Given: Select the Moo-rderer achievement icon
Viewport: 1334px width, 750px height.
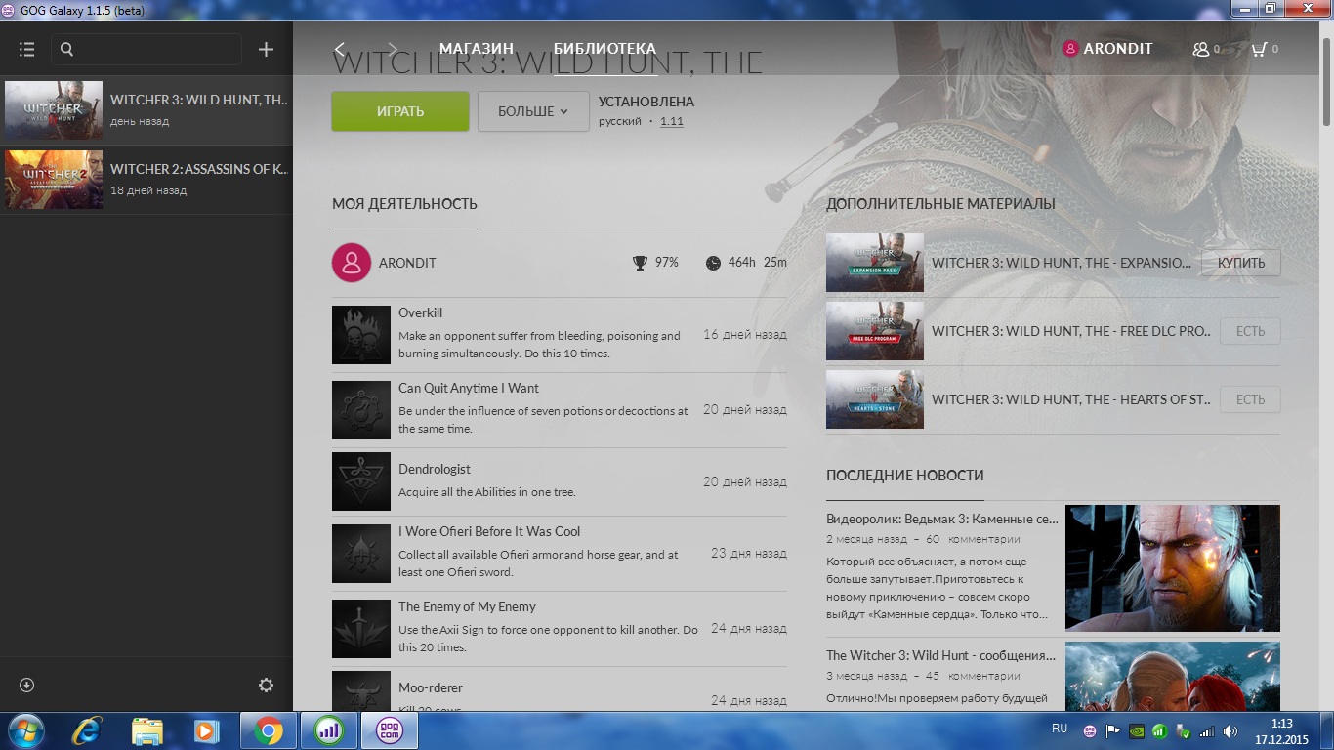Looking at the screenshot, I should point(361,690).
